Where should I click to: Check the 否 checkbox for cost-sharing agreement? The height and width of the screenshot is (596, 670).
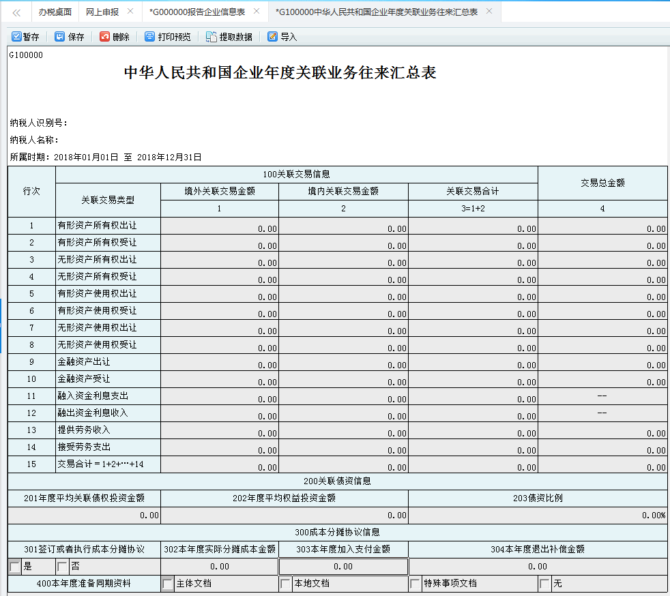(63, 567)
